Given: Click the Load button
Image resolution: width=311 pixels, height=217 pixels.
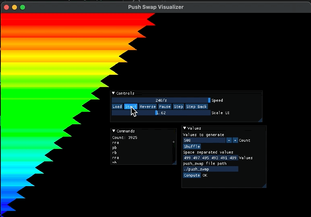Looking at the screenshot, I should (x=117, y=106).
